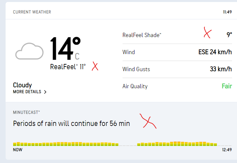
Task: Expand details with the More Details chevron
Action: pyautogui.click(x=45, y=92)
